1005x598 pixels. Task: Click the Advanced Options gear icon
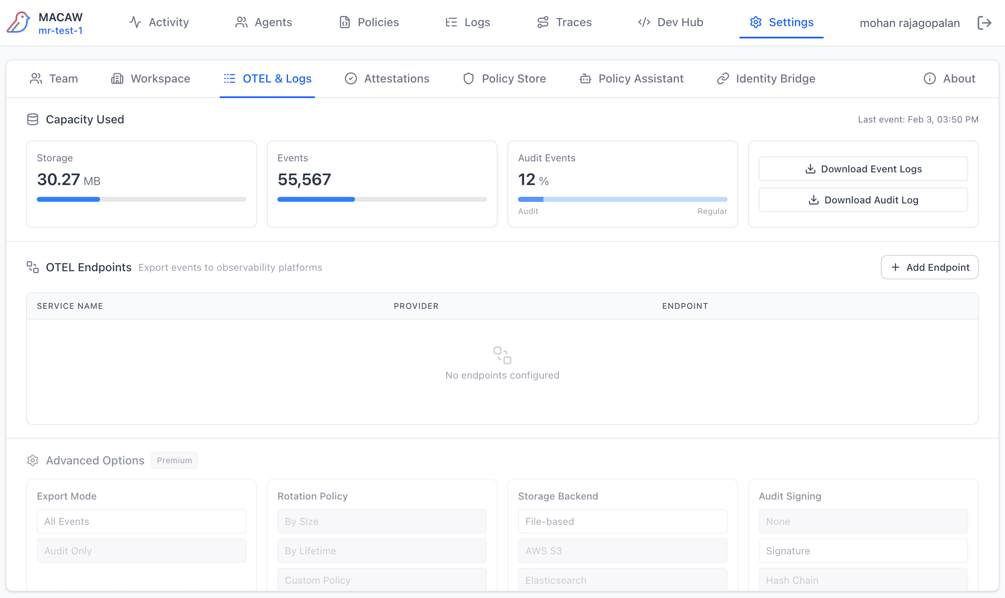[x=33, y=460]
